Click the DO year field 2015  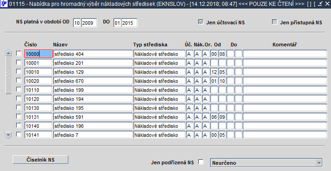[129, 23]
